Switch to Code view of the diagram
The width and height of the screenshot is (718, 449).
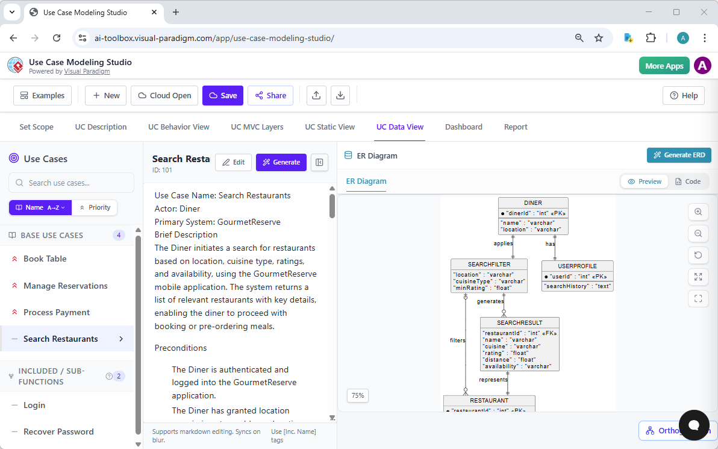[689, 181]
